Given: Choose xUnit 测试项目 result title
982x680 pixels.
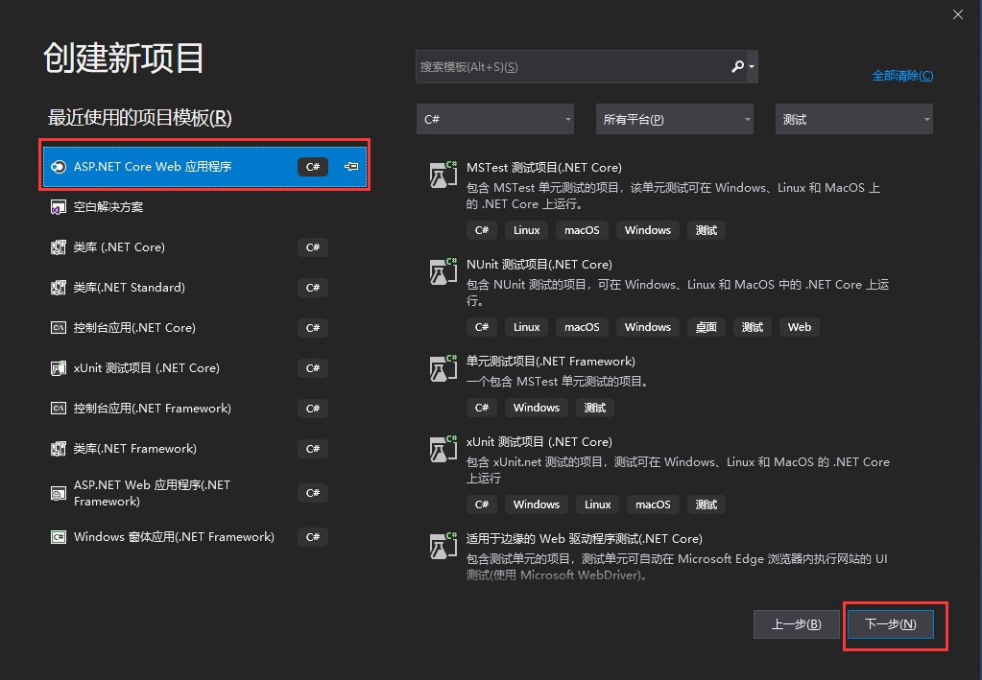Looking at the screenshot, I should (x=539, y=442).
